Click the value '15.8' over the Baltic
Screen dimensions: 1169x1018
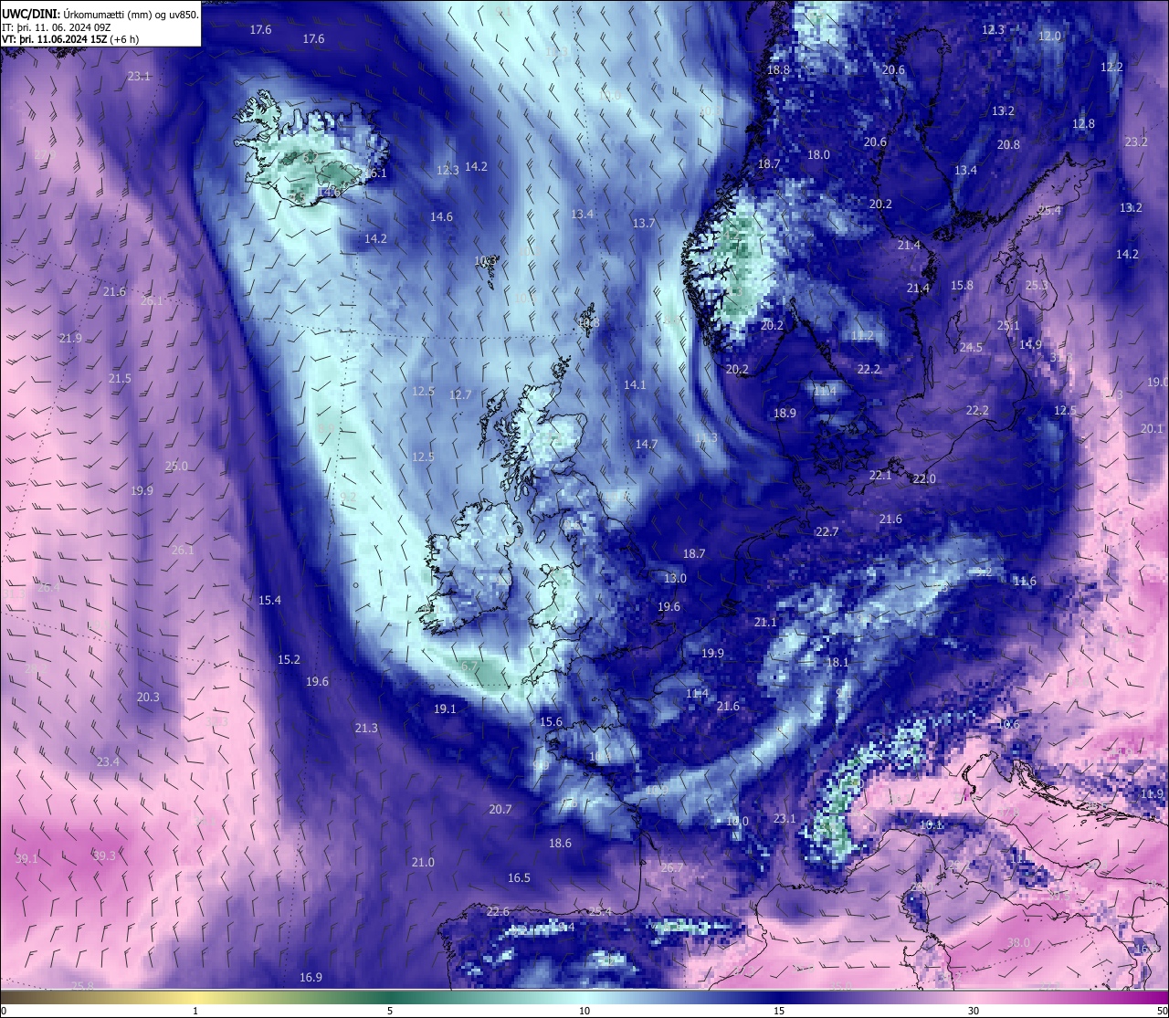tap(962, 286)
